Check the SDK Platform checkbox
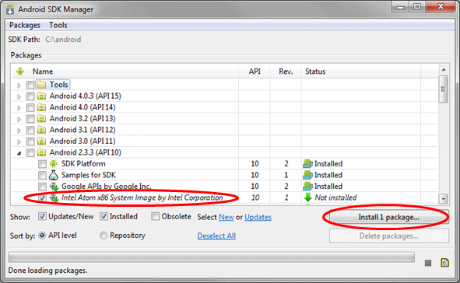Viewport: 460px width, 283px height. (x=42, y=164)
